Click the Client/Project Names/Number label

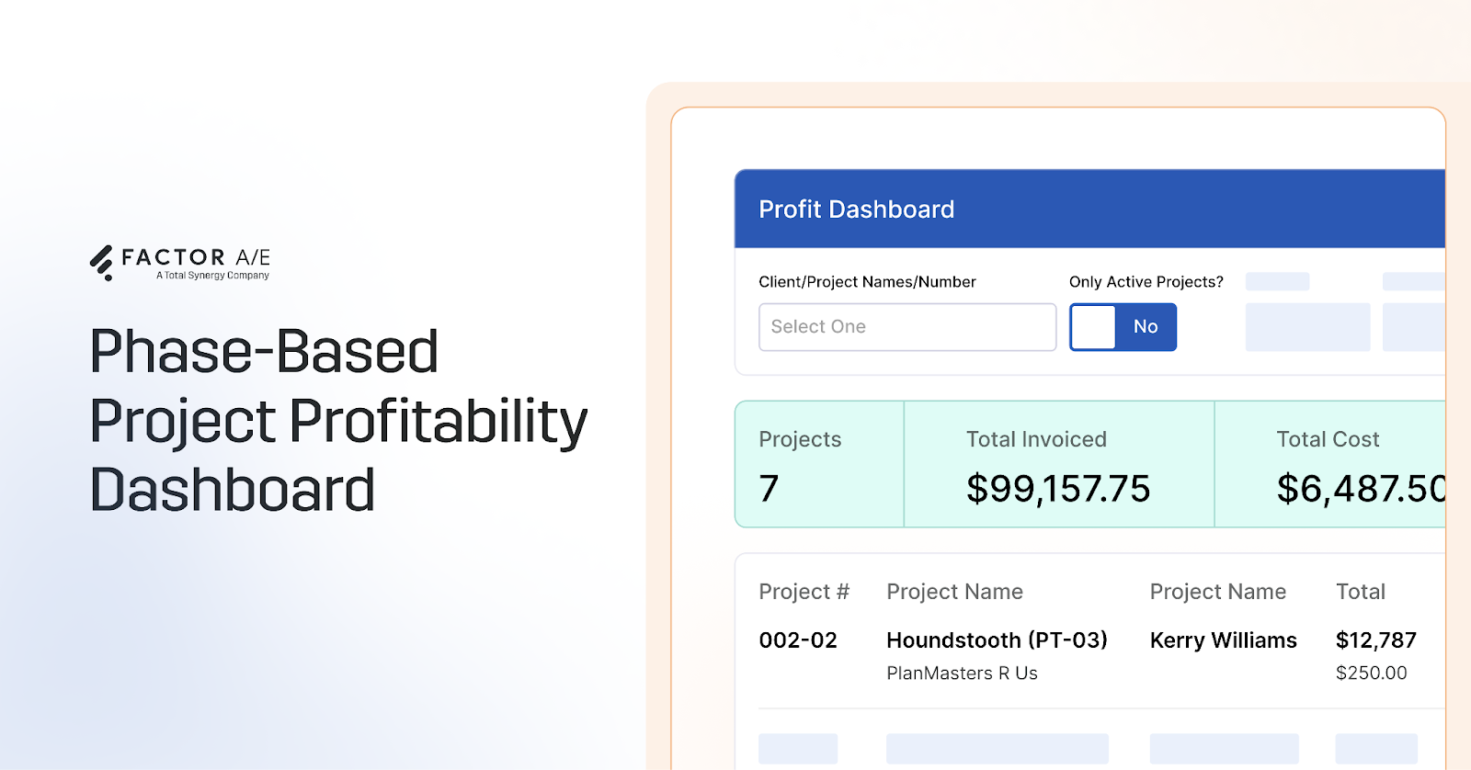click(x=867, y=282)
